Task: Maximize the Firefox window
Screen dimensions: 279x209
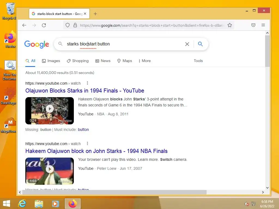Action: [254, 11]
